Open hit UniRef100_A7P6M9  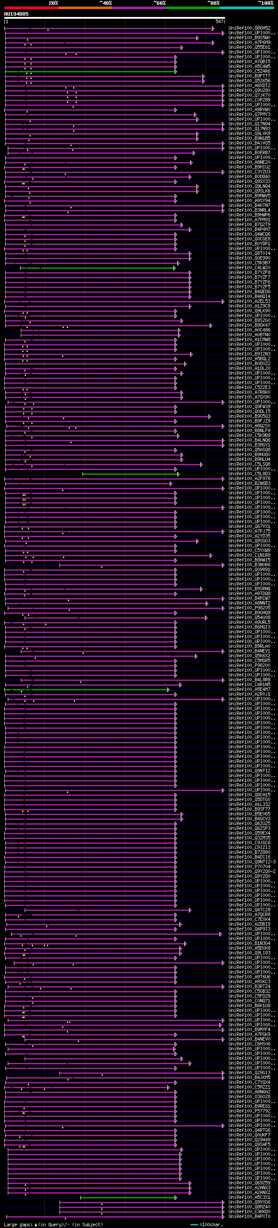[x=249, y=42]
